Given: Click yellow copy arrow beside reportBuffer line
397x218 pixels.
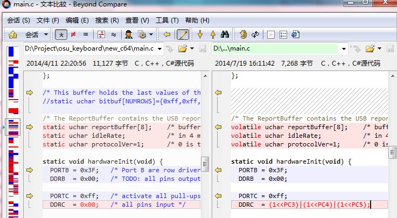Looking at the screenshot, I should pos(30,127).
